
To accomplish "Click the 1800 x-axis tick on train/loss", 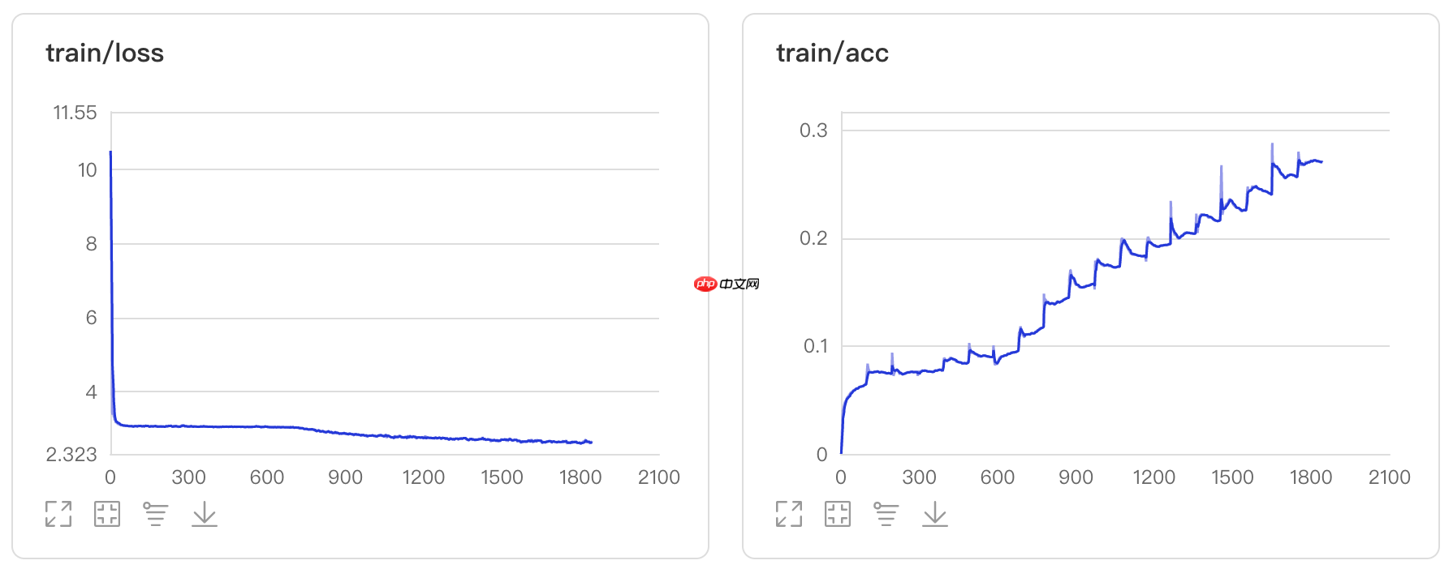I will pyautogui.click(x=580, y=477).
